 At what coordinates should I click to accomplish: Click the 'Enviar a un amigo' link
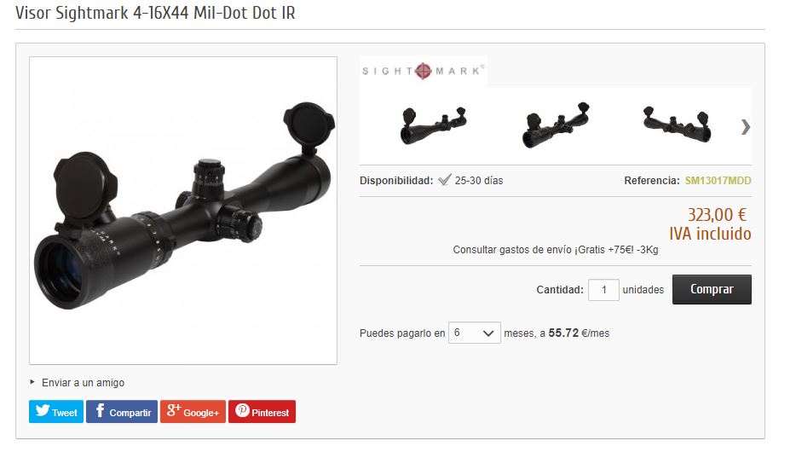point(83,382)
